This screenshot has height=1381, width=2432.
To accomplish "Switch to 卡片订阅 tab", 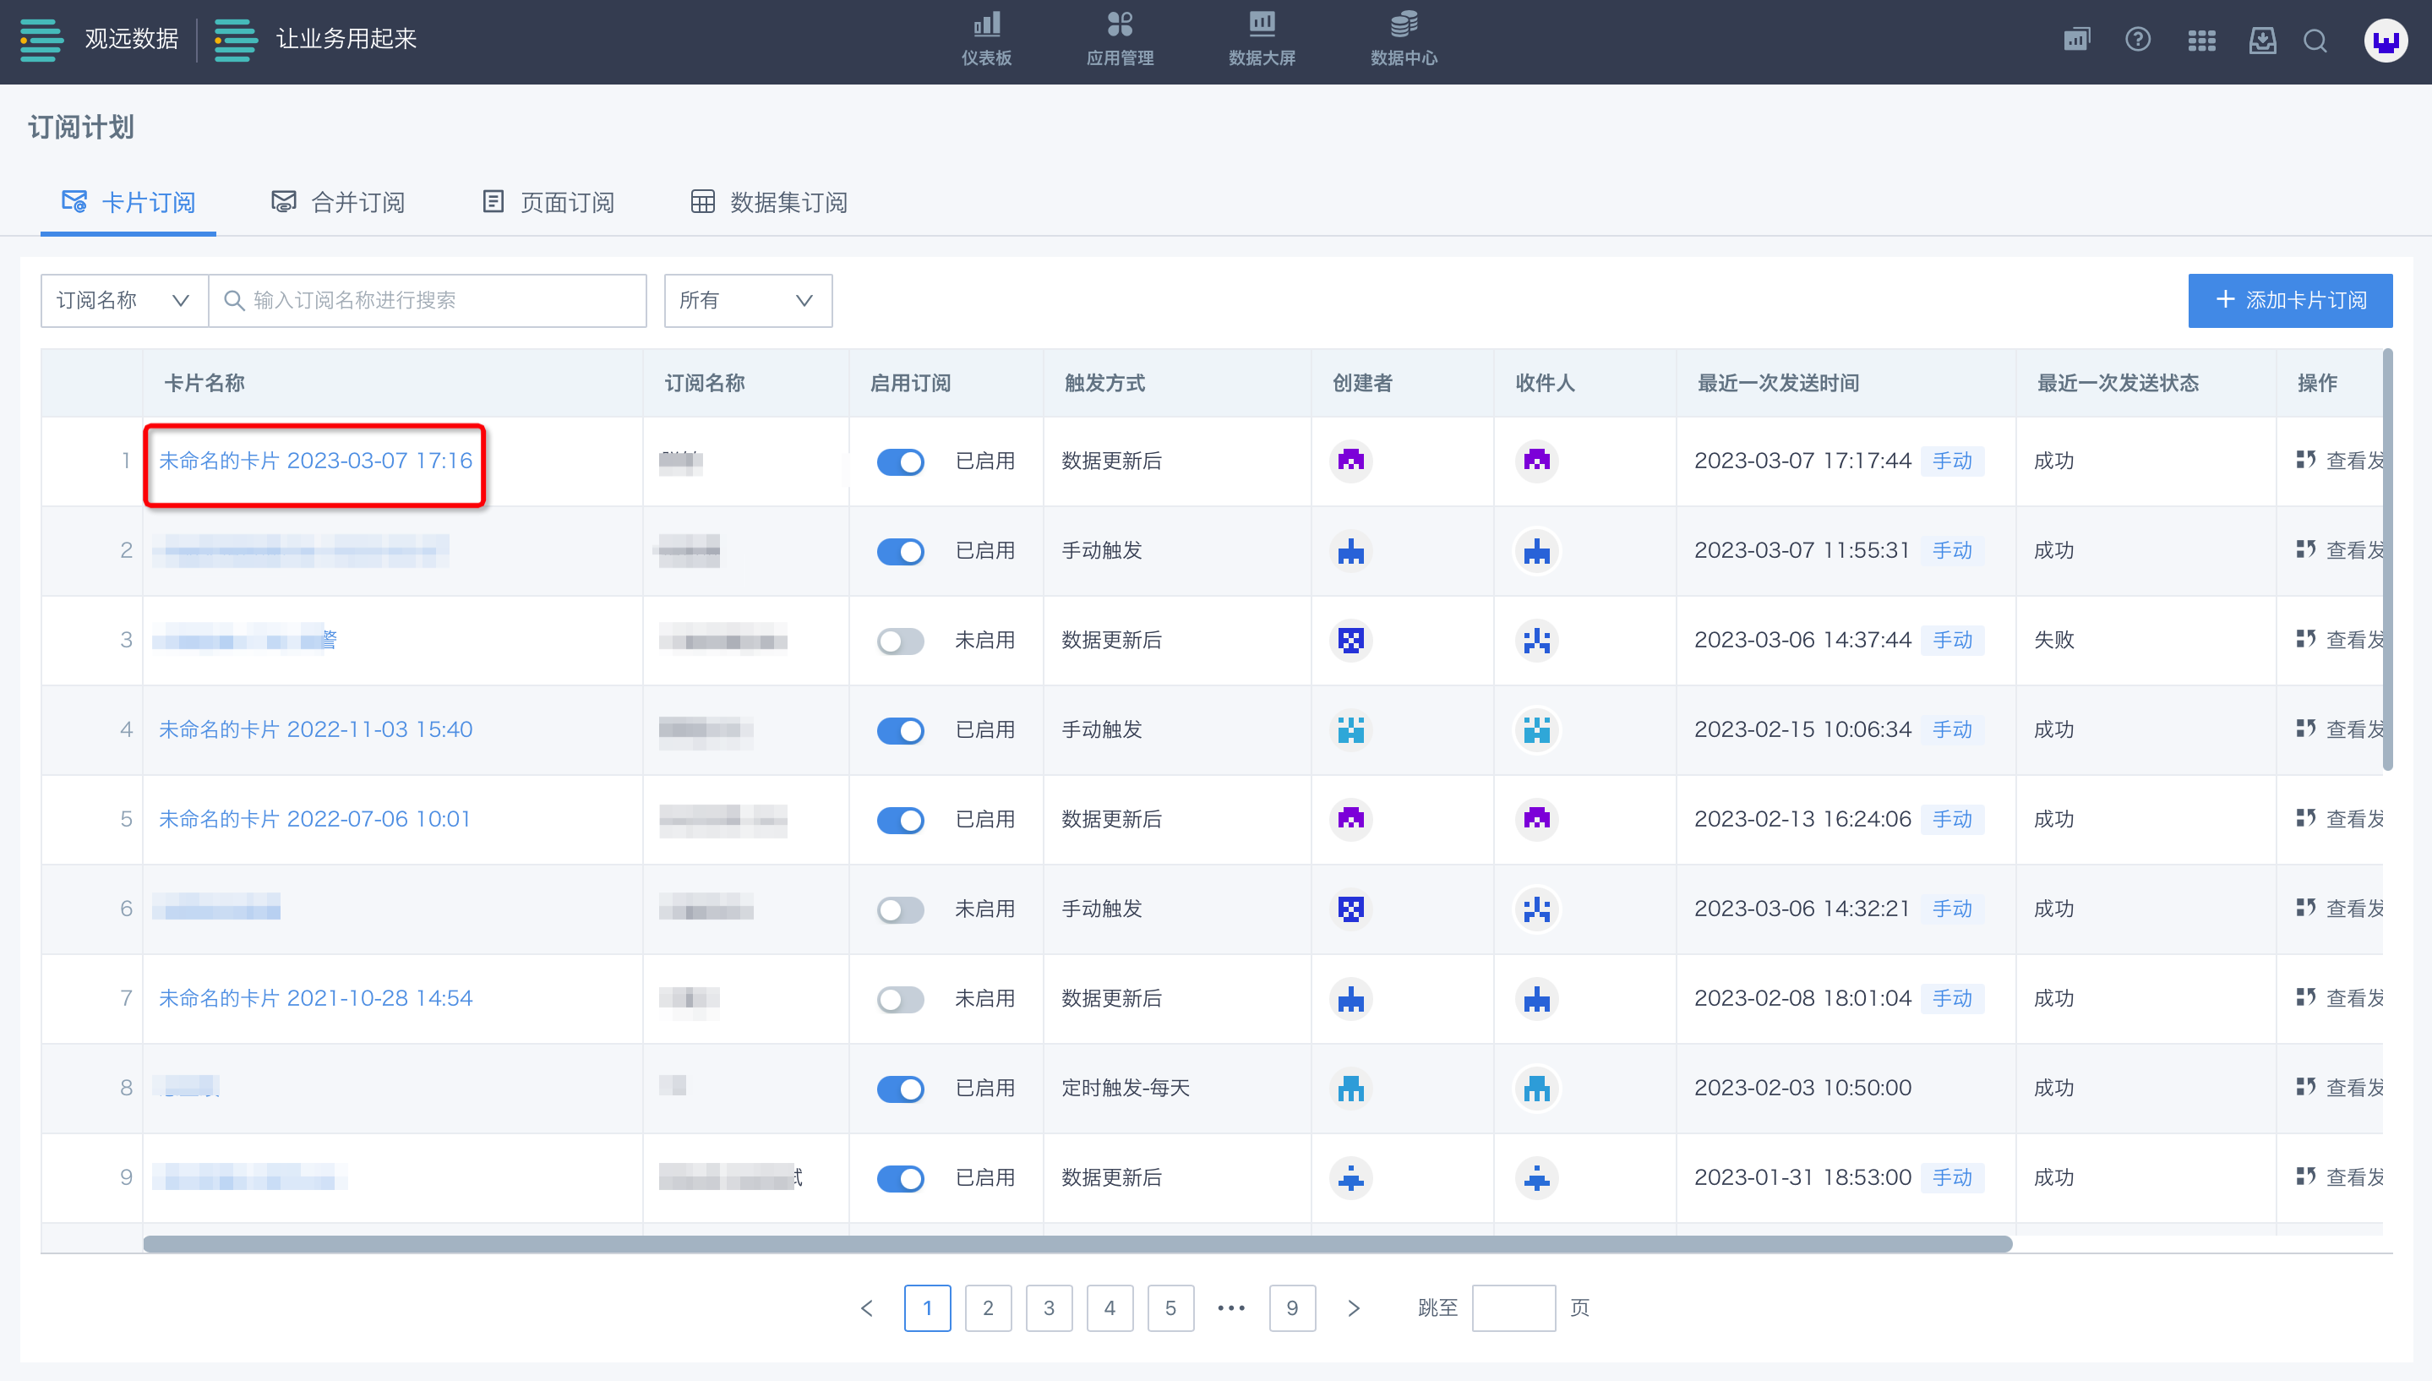I will 128,202.
